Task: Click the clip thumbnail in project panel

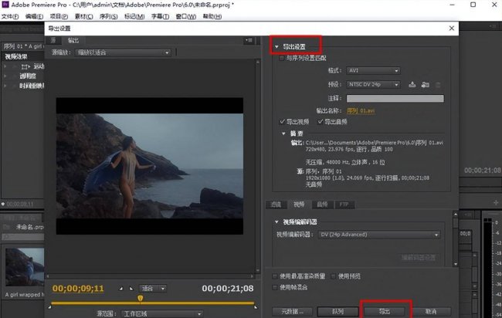Action: pyautogui.click(x=25, y=267)
